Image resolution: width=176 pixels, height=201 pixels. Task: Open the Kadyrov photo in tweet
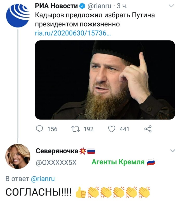coord(105,80)
